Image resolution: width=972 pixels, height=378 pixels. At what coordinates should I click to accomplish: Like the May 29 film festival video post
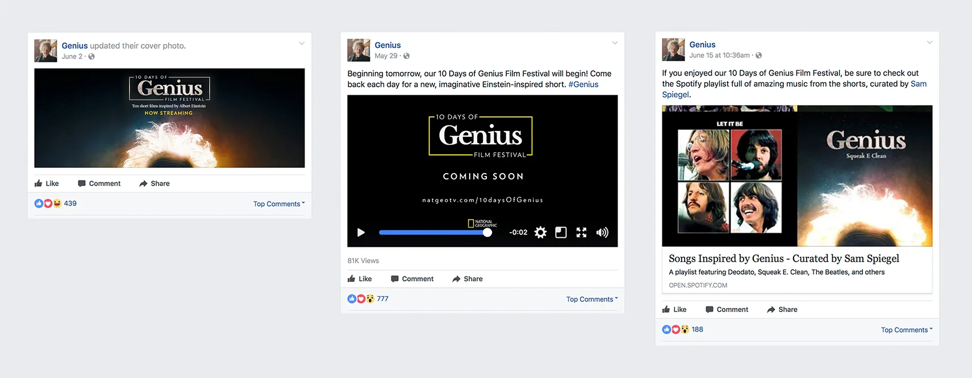(x=360, y=279)
